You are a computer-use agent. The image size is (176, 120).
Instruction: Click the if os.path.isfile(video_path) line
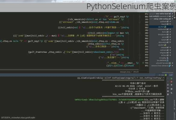(x=105, y=44)
